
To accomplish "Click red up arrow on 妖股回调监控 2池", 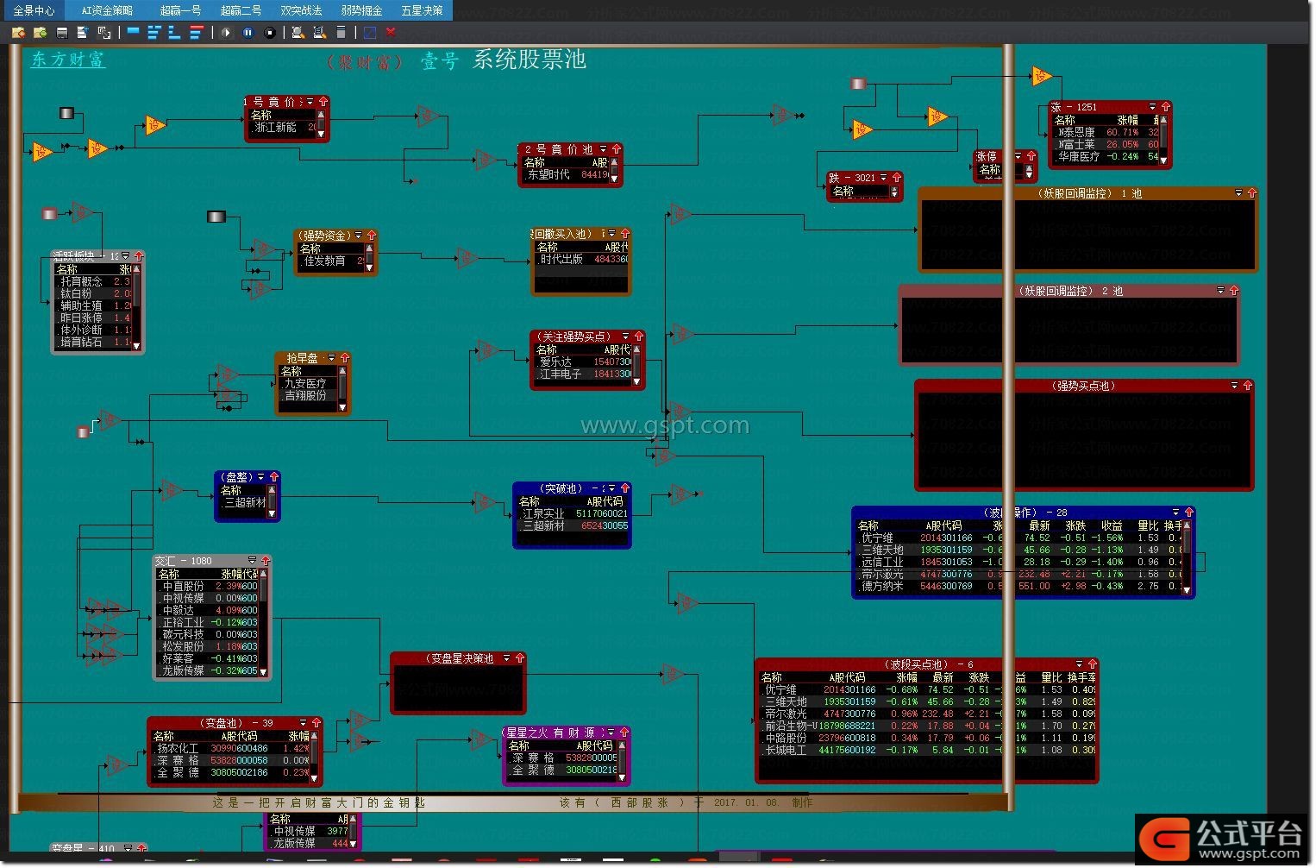I will (x=1233, y=291).
